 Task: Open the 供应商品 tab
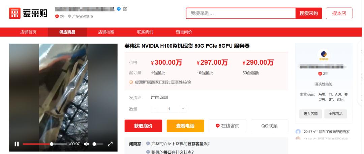click(x=67, y=32)
